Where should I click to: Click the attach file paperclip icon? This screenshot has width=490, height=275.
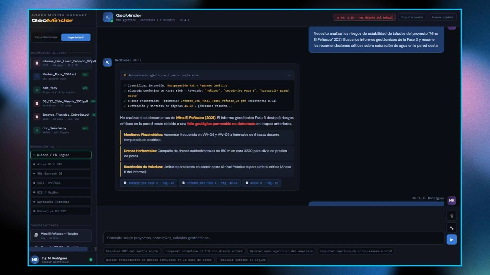451,216
